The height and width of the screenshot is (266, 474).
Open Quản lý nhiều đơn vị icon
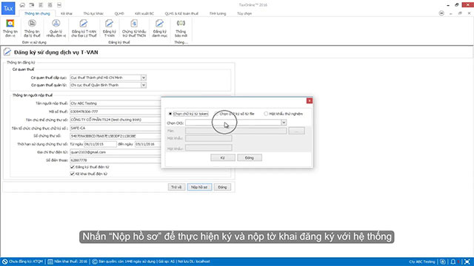click(56, 28)
